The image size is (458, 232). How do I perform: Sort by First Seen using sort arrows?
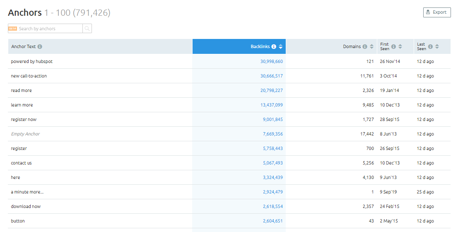click(400, 46)
